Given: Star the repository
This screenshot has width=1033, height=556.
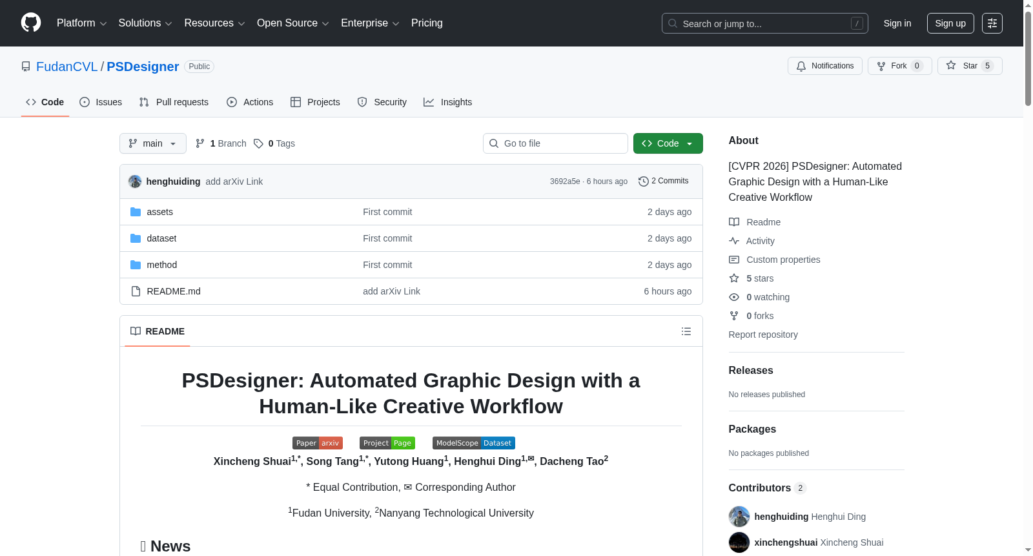Looking at the screenshot, I should tap(970, 66).
